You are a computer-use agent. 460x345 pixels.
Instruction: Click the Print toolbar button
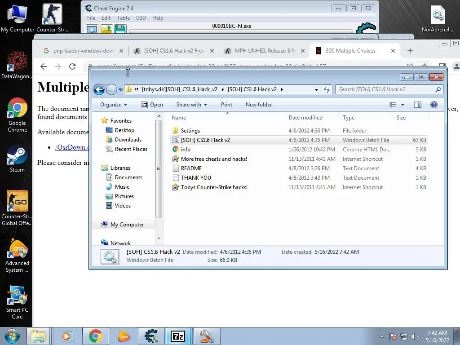(x=226, y=105)
